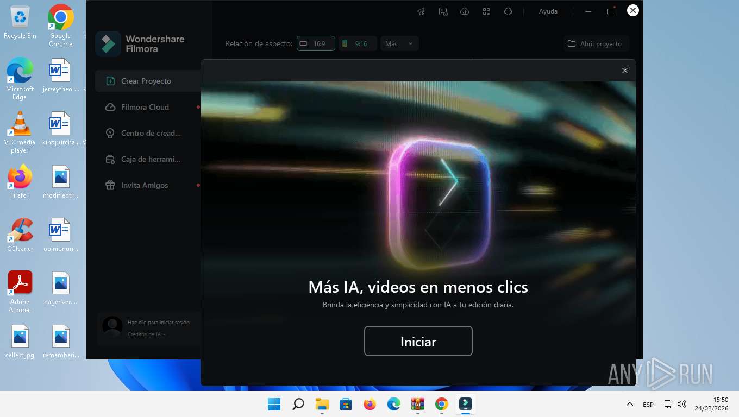Image resolution: width=739 pixels, height=417 pixels.
Task: Open taskbar Search
Action: [298, 404]
